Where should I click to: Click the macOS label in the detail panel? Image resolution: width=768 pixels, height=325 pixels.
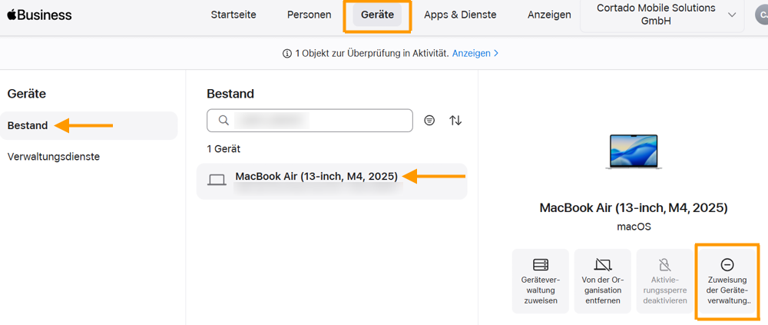click(634, 227)
